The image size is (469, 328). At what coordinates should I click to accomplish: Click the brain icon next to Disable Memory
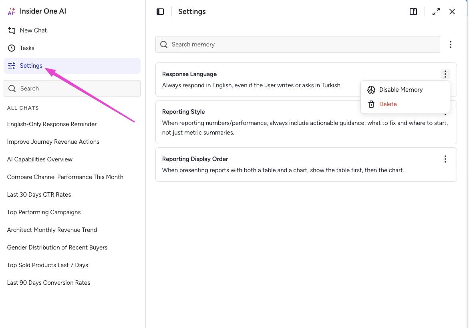371,90
